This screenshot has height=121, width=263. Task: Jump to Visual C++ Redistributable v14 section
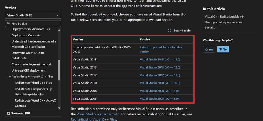225,17
